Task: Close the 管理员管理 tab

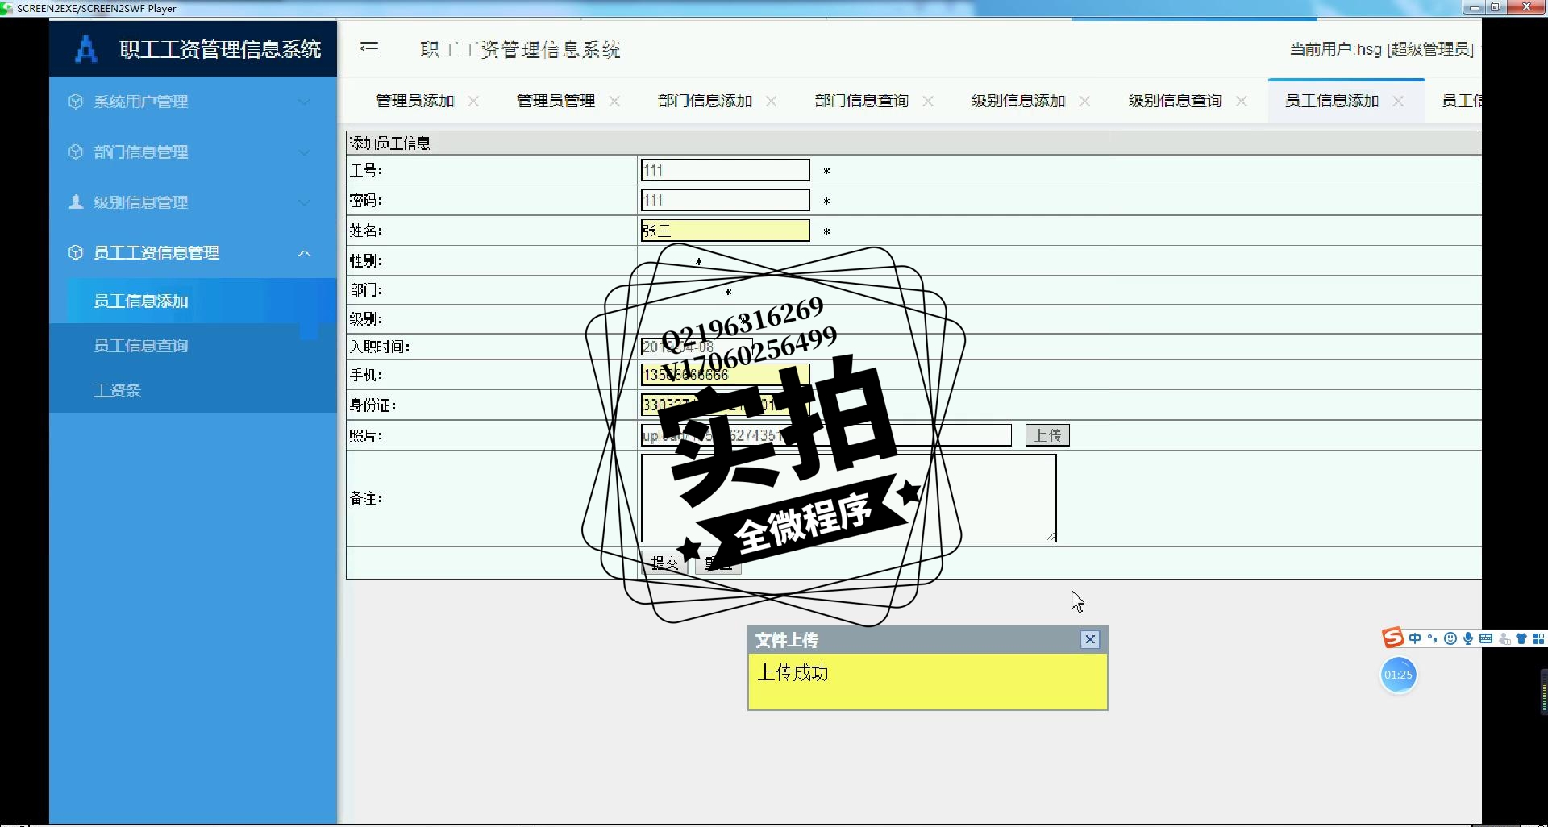Action: pos(614,101)
